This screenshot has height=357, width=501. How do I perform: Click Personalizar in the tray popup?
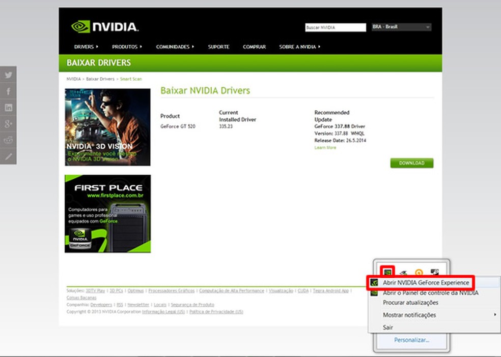click(x=411, y=340)
